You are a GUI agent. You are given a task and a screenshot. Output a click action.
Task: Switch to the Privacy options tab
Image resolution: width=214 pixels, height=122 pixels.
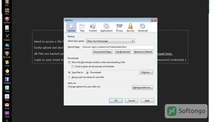click(119, 28)
